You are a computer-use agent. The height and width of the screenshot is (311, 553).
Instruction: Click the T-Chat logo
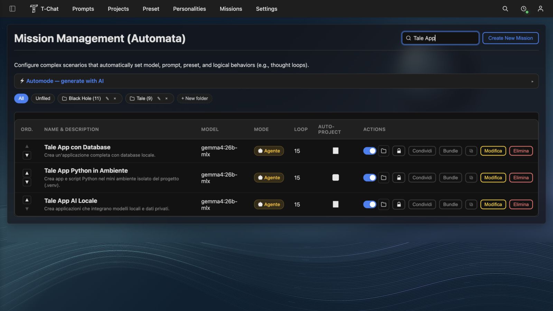coord(44,9)
